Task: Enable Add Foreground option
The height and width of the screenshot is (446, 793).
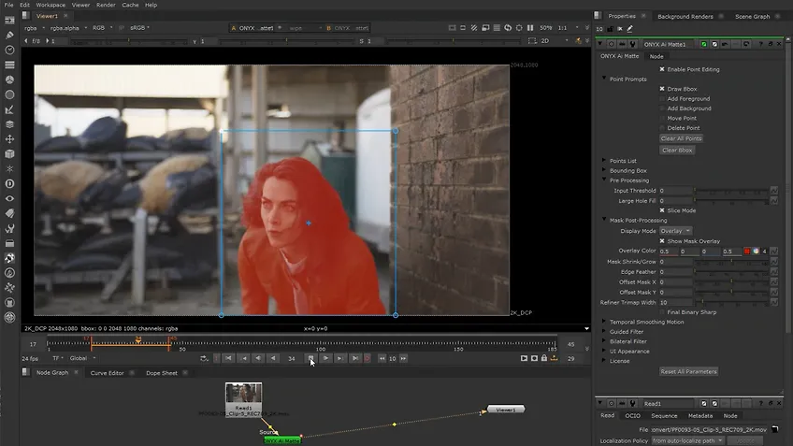Action: click(662, 98)
